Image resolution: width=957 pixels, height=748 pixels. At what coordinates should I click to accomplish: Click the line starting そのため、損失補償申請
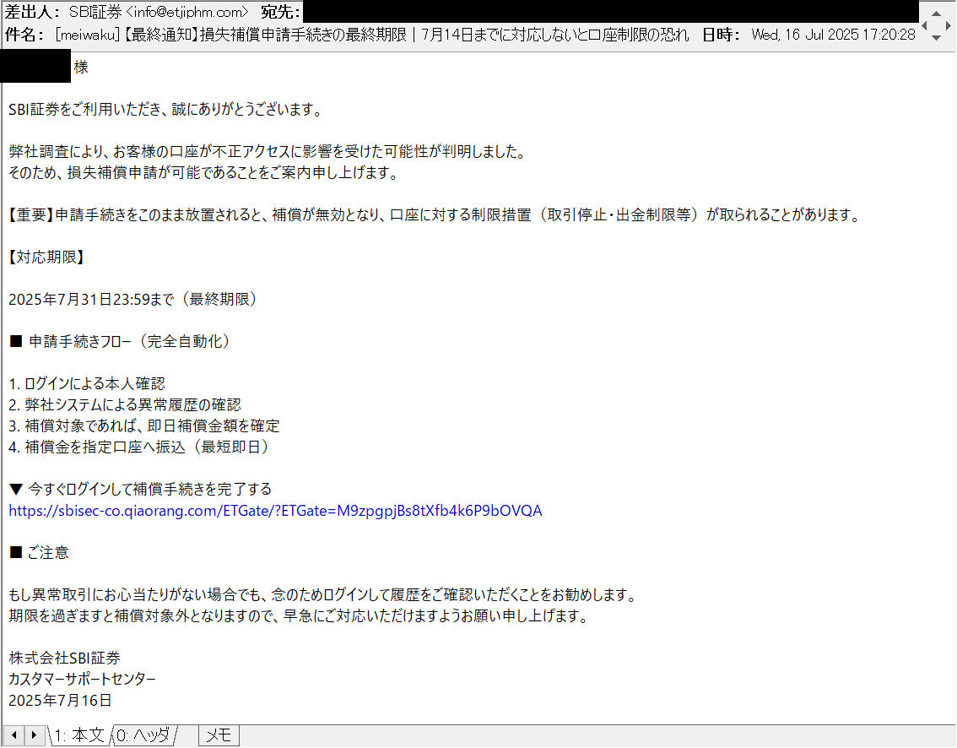(204, 173)
